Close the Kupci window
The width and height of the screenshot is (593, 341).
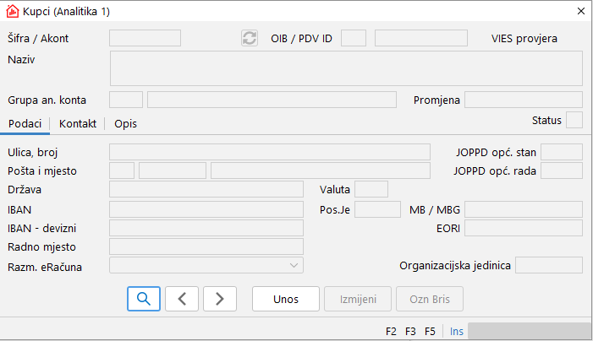coord(581,12)
